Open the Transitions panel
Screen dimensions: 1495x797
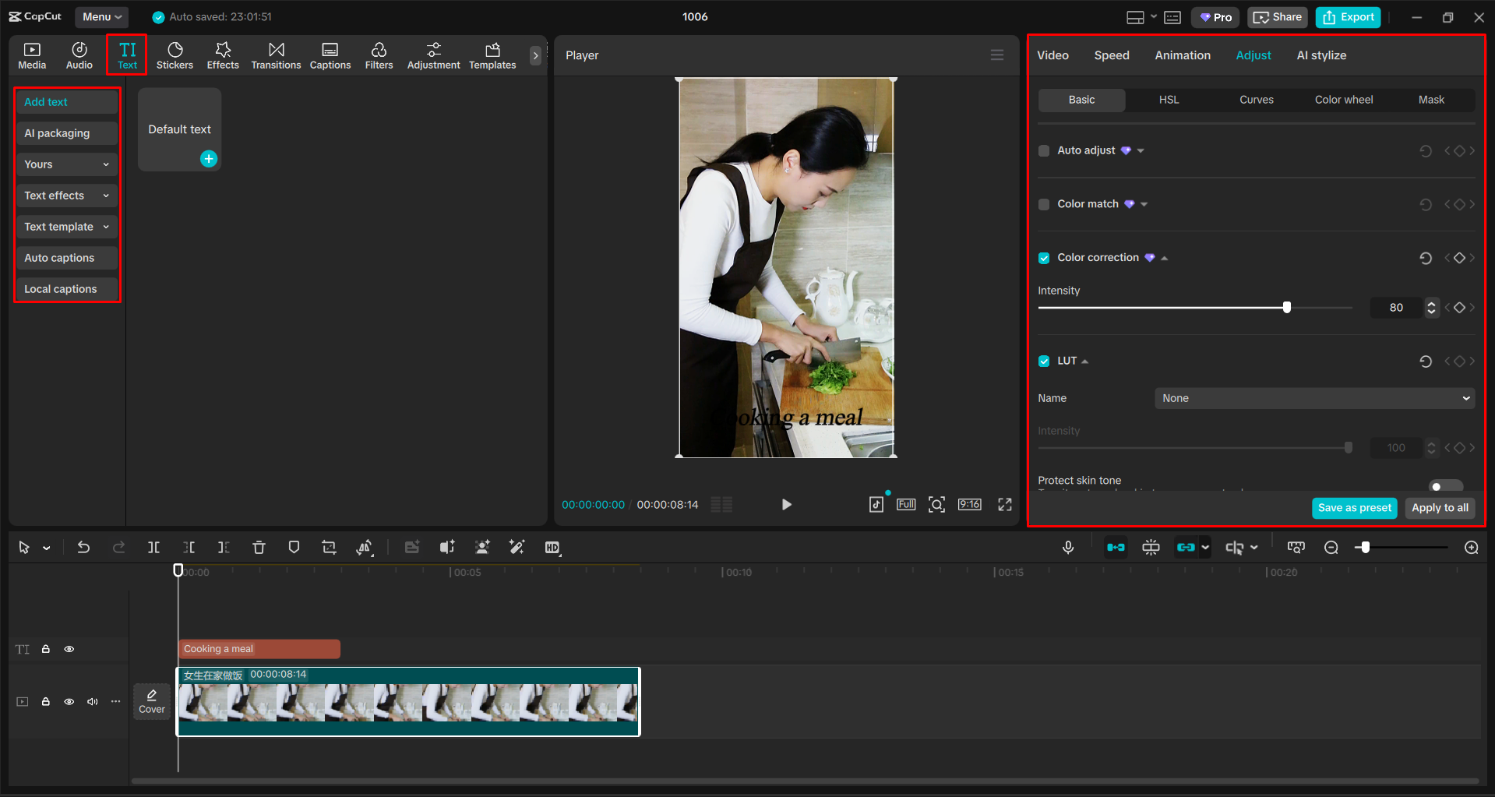pyautogui.click(x=276, y=55)
